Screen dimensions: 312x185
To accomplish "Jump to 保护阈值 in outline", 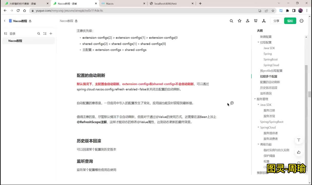I will tap(269, 156).
